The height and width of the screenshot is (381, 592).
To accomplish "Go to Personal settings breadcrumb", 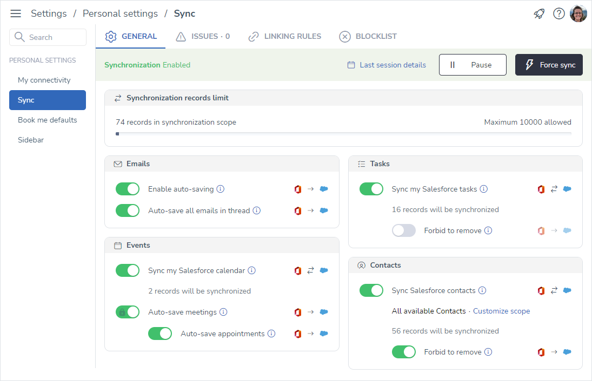I will (120, 13).
